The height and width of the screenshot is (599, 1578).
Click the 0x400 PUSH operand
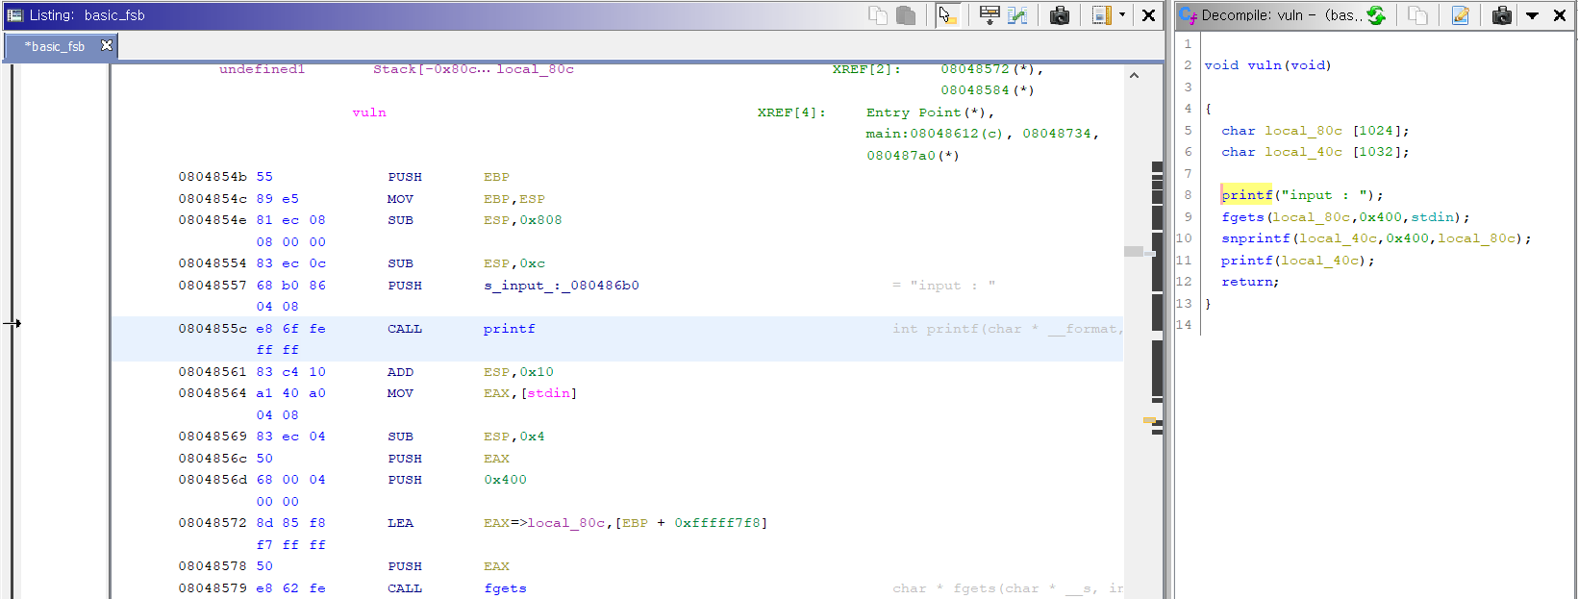(x=505, y=480)
